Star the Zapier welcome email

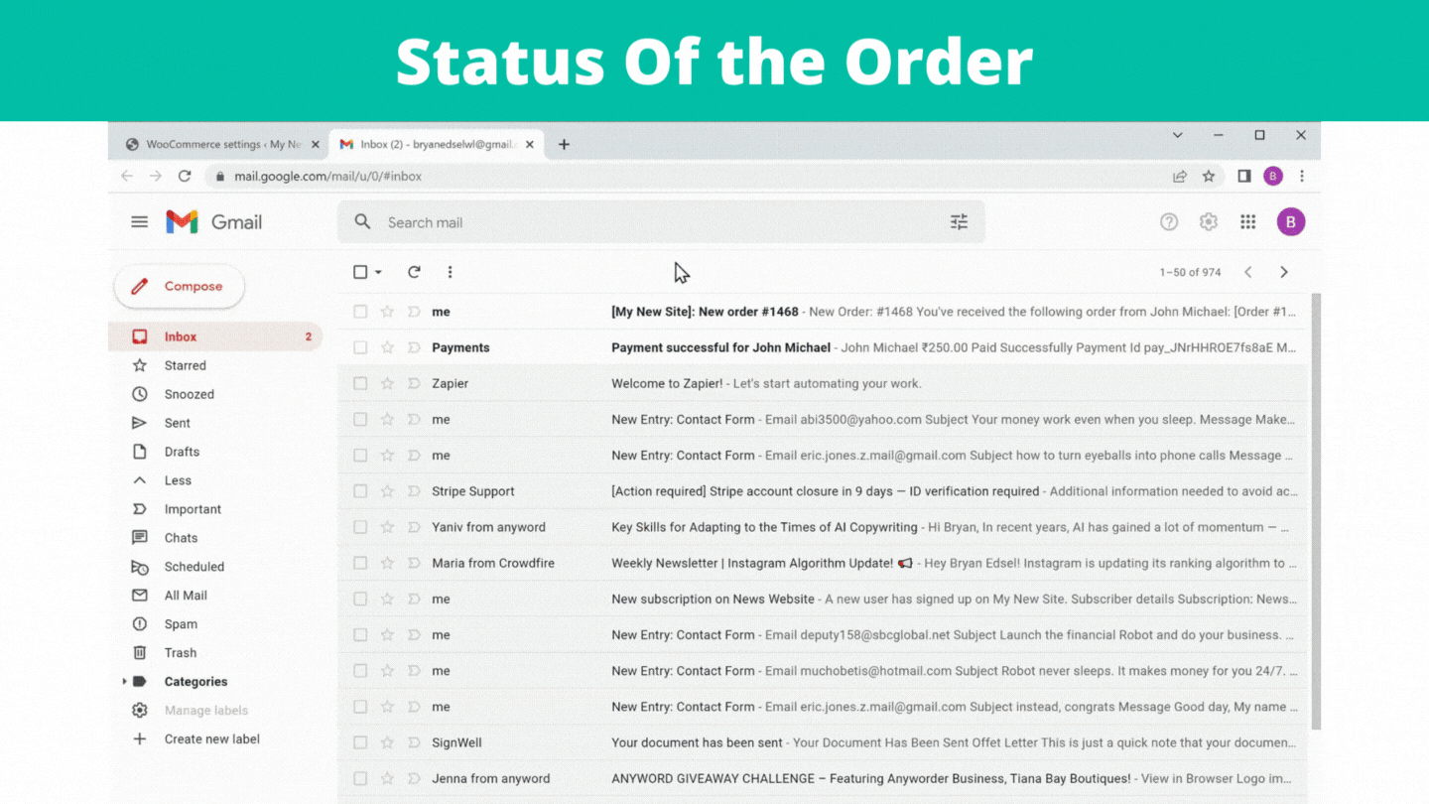tap(387, 383)
